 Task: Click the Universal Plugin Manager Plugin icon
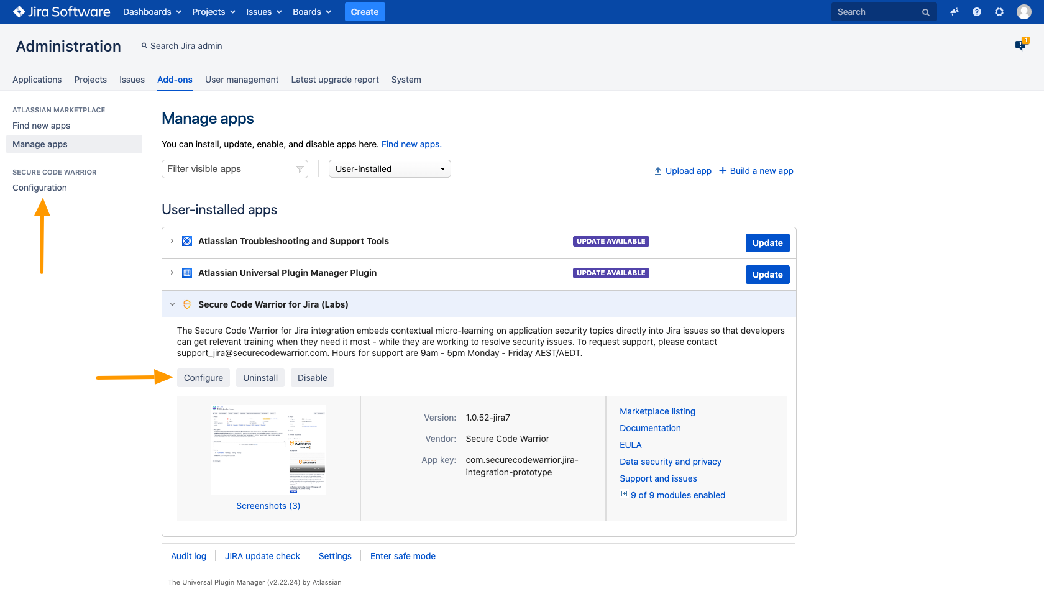187,273
